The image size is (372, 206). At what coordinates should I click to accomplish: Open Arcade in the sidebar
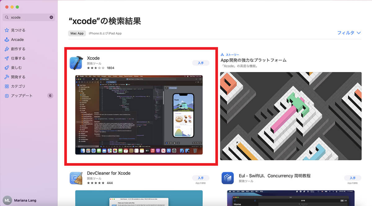pos(17,40)
